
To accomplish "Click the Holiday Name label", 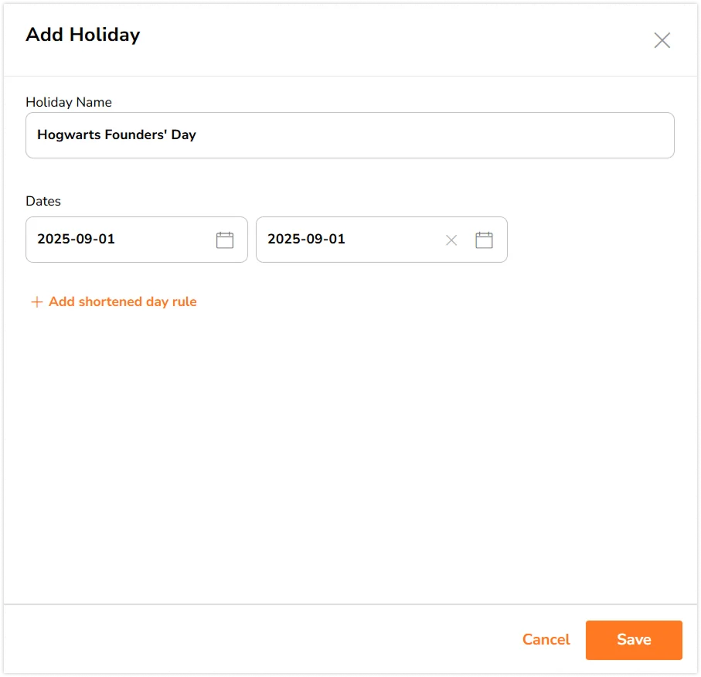I will pos(69,102).
